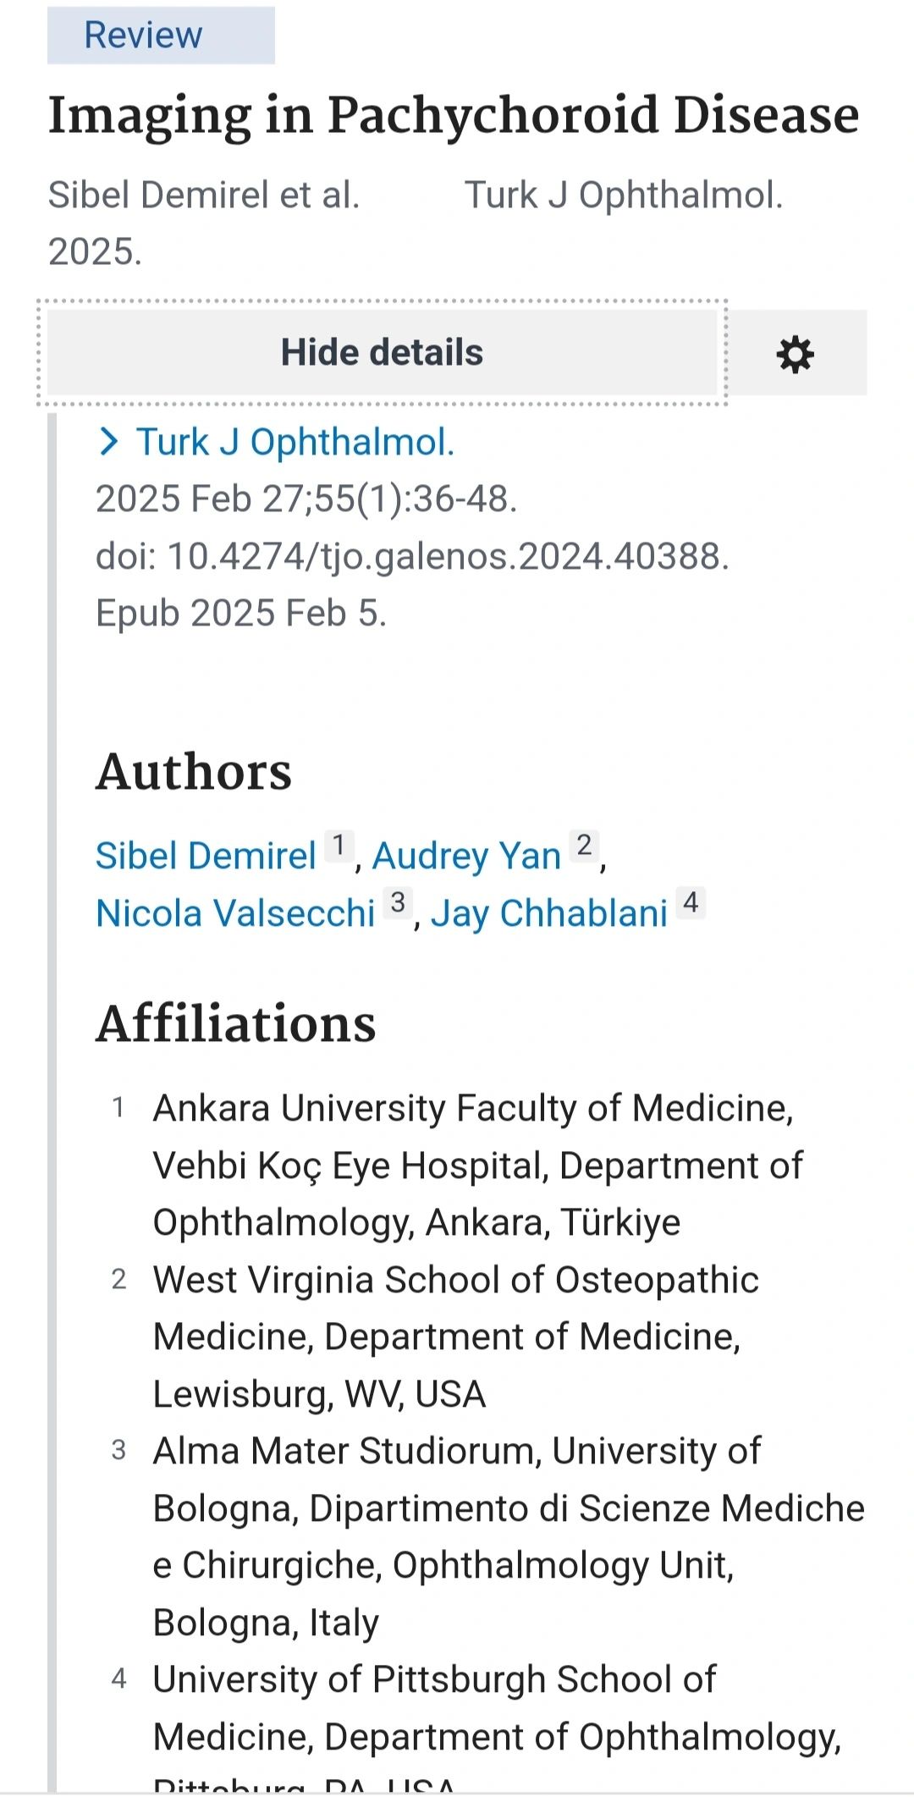Open the Turk J Ophthalmol. journal link
914x1797 pixels.
(296, 442)
